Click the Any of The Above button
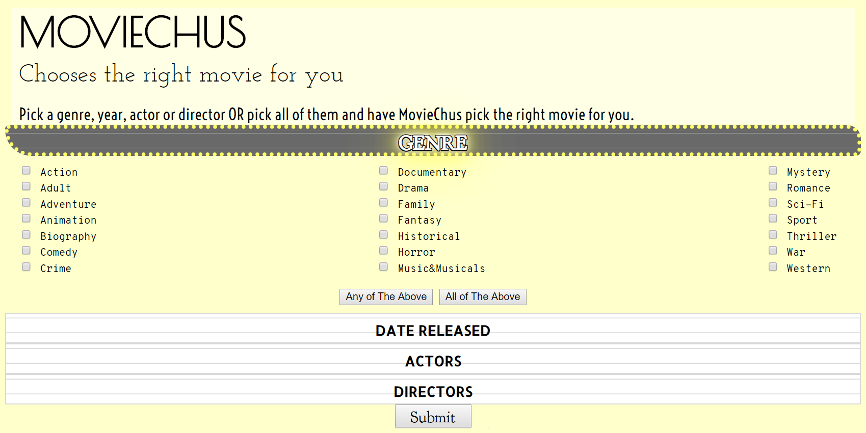This screenshot has height=433, width=866. tap(386, 297)
